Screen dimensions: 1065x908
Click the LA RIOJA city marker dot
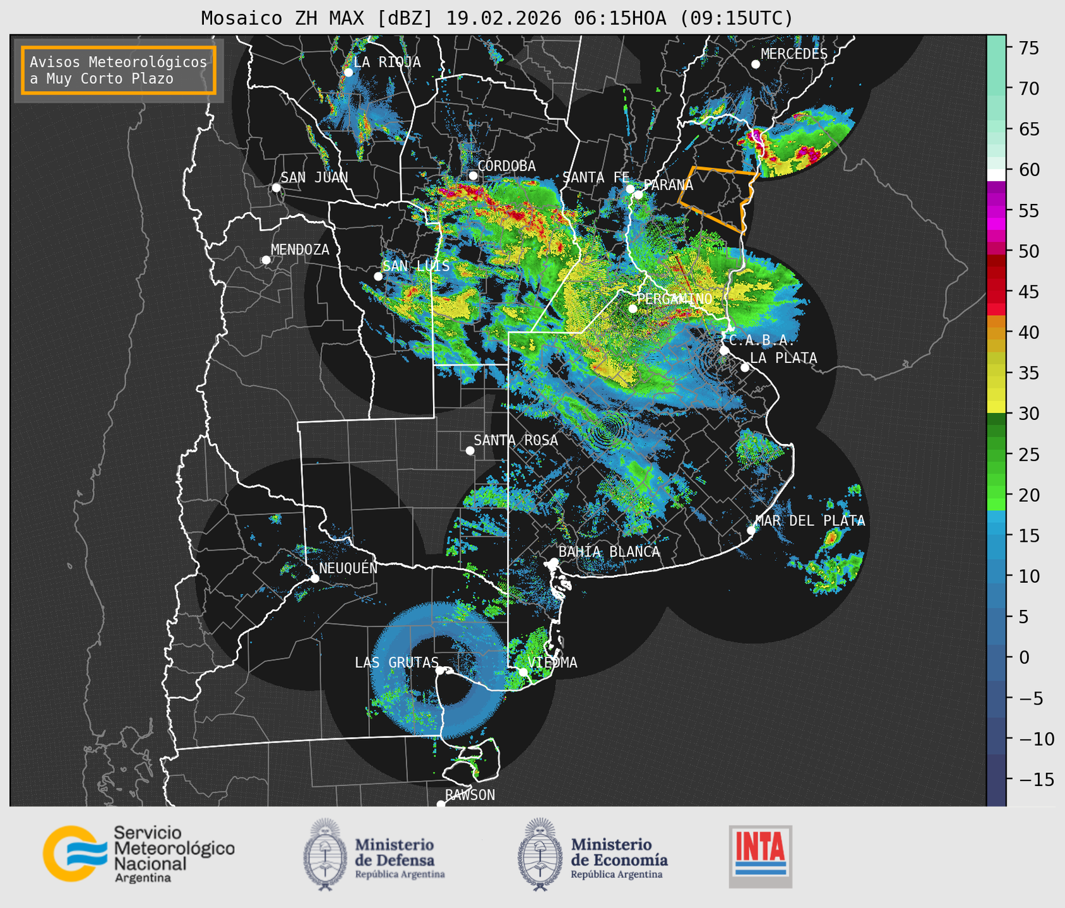tap(348, 72)
